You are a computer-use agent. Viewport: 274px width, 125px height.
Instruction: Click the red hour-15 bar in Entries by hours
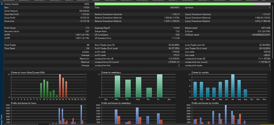point(60,86)
